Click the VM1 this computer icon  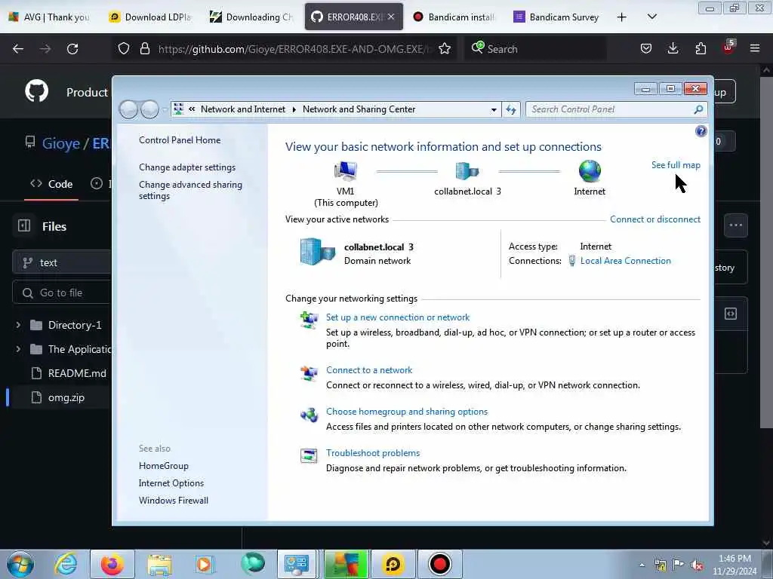click(x=345, y=171)
